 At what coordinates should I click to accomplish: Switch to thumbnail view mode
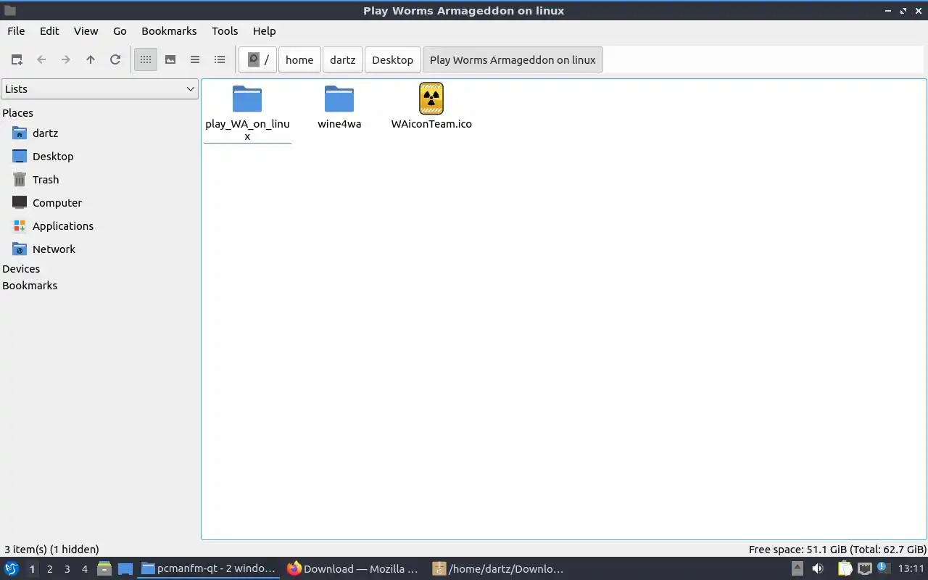point(170,59)
